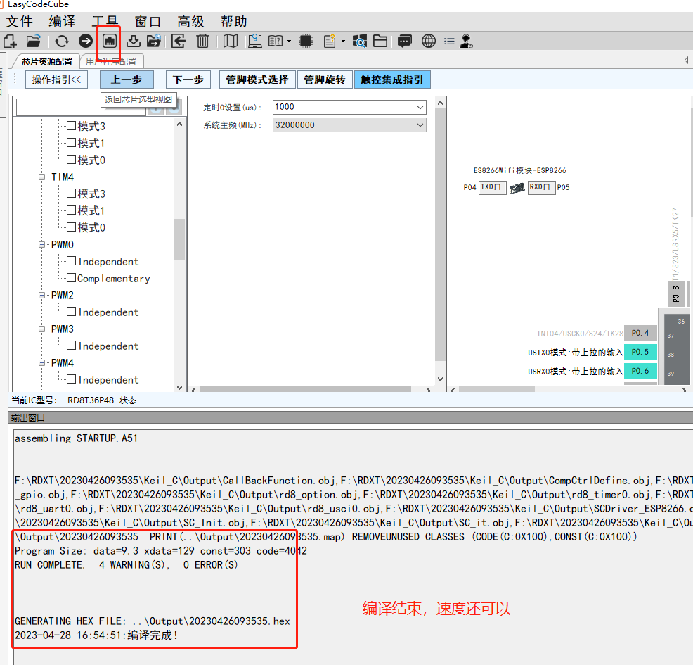This screenshot has width=693, height=665.
Task: Check 模式1 under TIM4
Action: coord(71,210)
